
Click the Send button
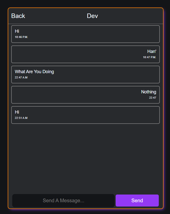tap(137, 200)
